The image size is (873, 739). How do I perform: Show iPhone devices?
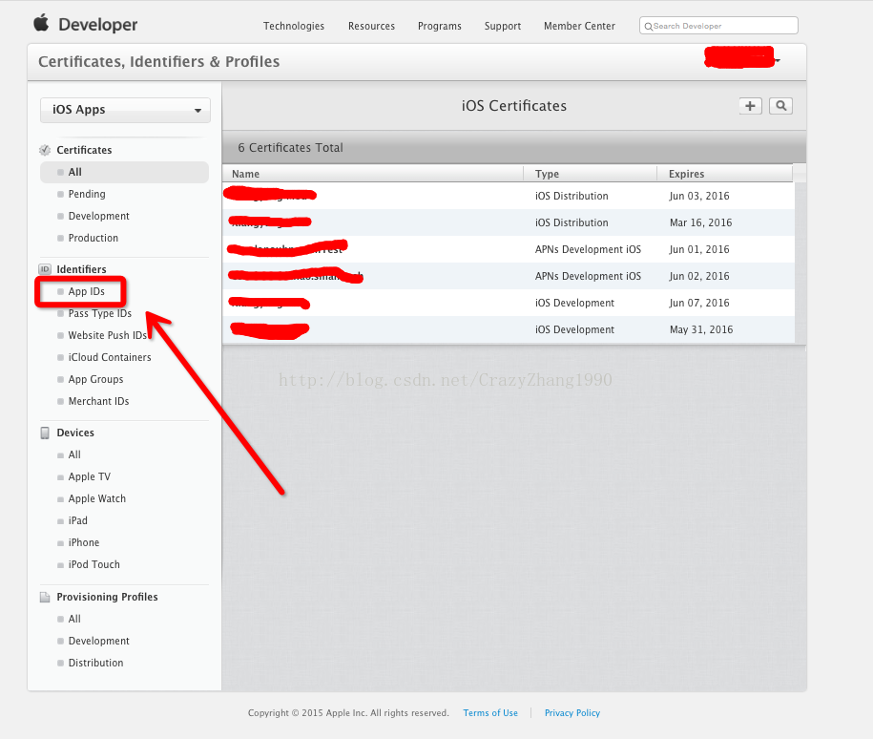[x=84, y=543]
